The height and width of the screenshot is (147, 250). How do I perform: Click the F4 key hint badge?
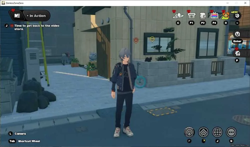pos(214,23)
